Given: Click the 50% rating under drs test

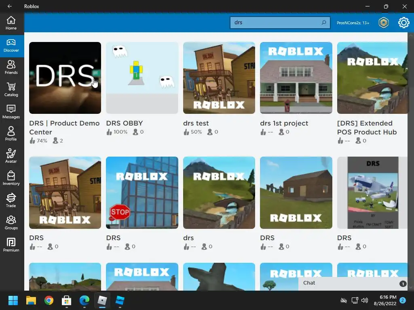Looking at the screenshot, I should [193, 132].
